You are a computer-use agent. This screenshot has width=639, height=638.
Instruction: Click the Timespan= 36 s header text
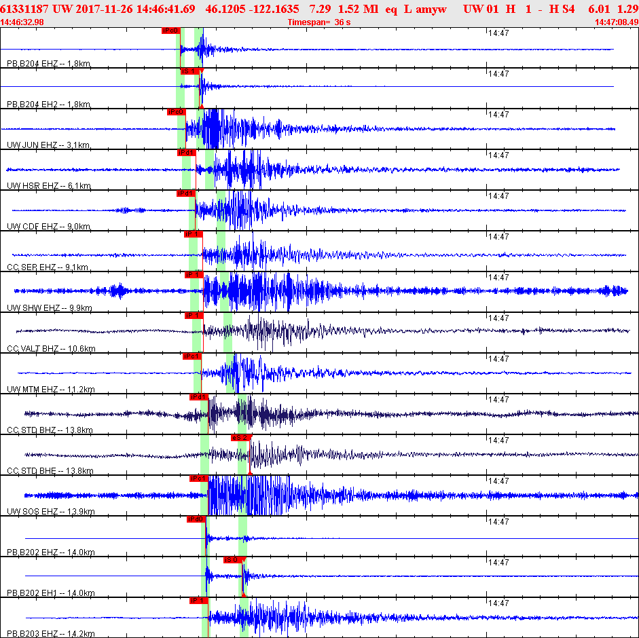319,22
